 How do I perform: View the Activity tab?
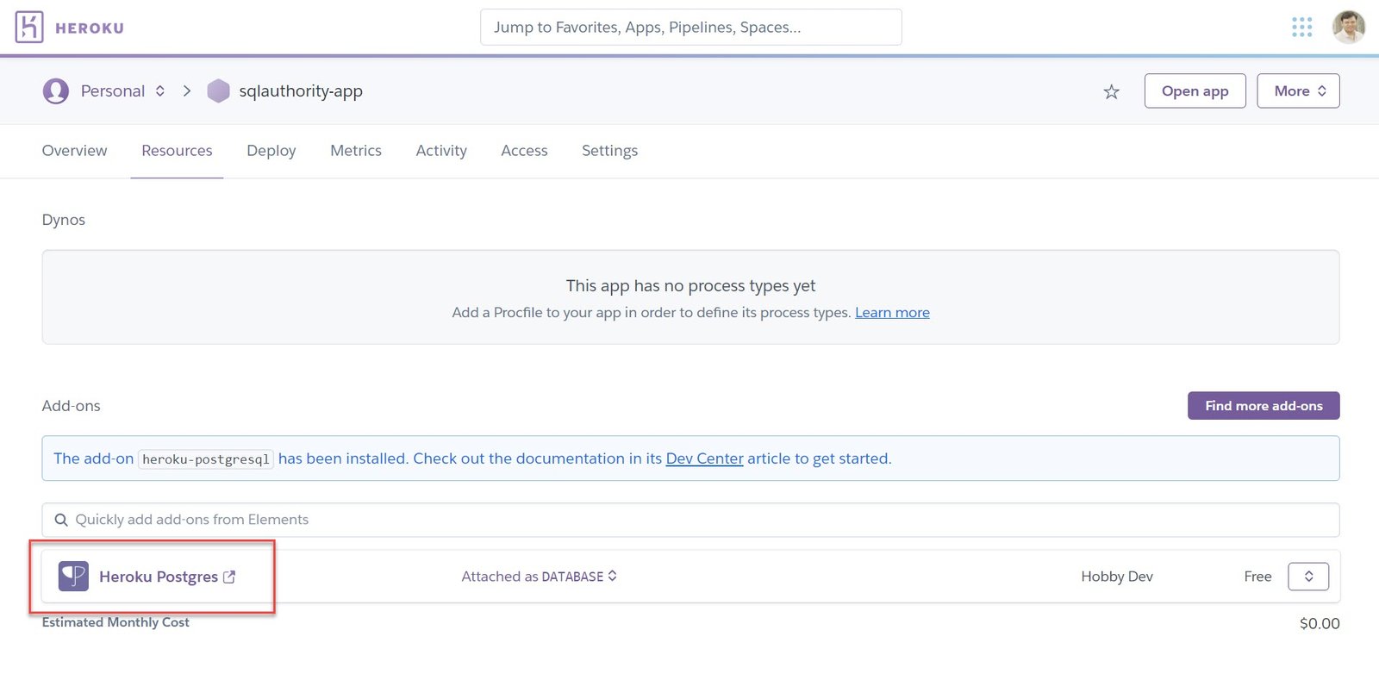pos(441,151)
